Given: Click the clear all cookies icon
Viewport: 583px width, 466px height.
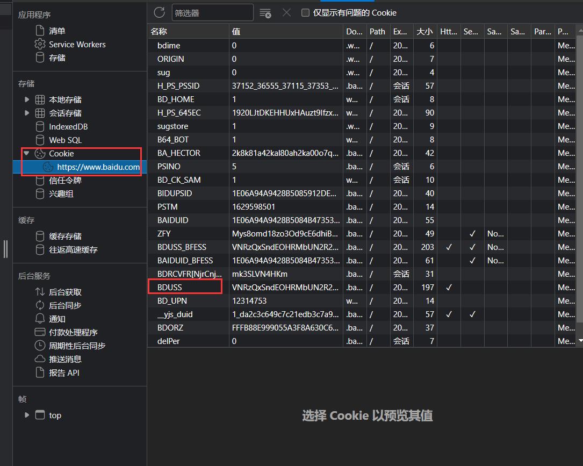Looking at the screenshot, I should pyautogui.click(x=265, y=13).
